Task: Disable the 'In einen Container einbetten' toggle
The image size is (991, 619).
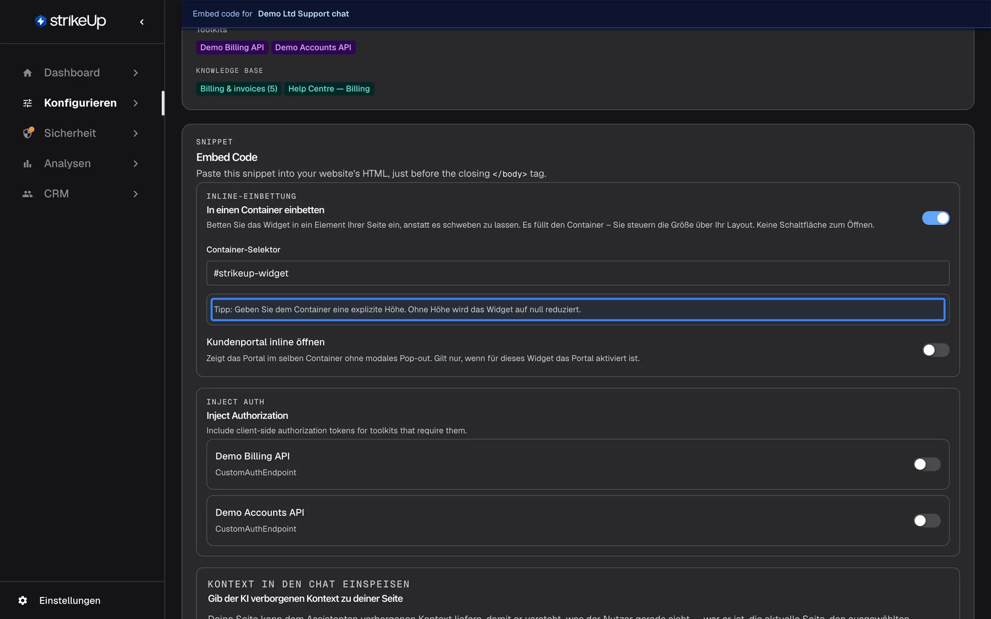Action: [935, 218]
